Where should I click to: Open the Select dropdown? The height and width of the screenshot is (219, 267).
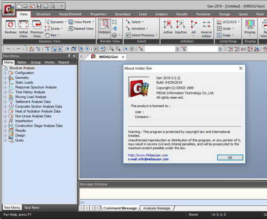[x=143, y=22]
